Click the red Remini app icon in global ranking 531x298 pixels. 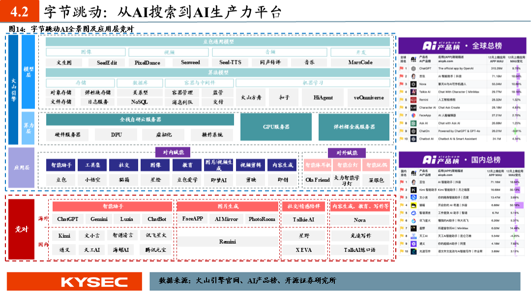click(x=413, y=100)
